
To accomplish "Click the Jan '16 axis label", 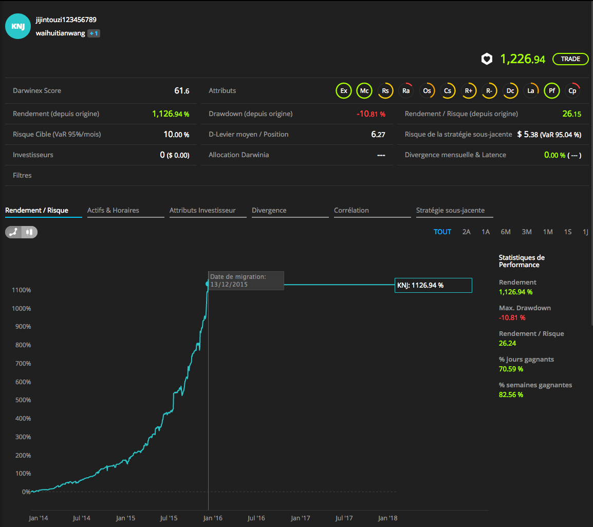I will pos(213,518).
